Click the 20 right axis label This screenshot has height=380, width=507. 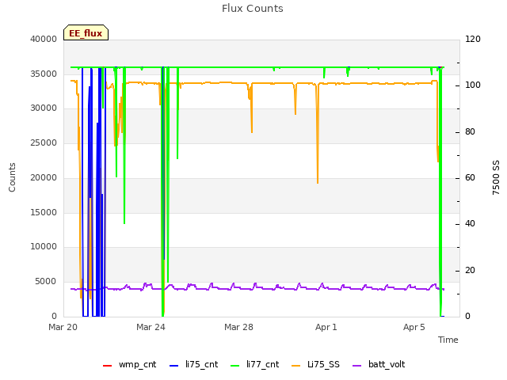(x=470, y=270)
